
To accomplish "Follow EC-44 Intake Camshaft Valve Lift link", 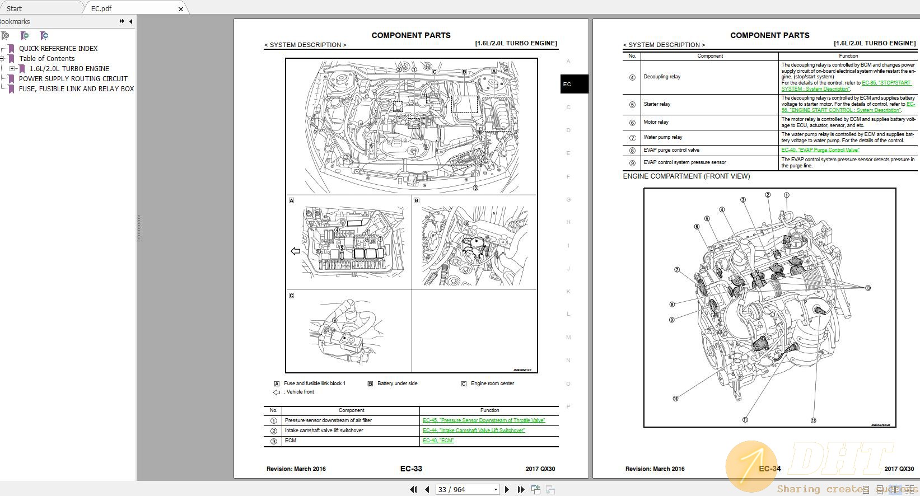I will click(474, 431).
